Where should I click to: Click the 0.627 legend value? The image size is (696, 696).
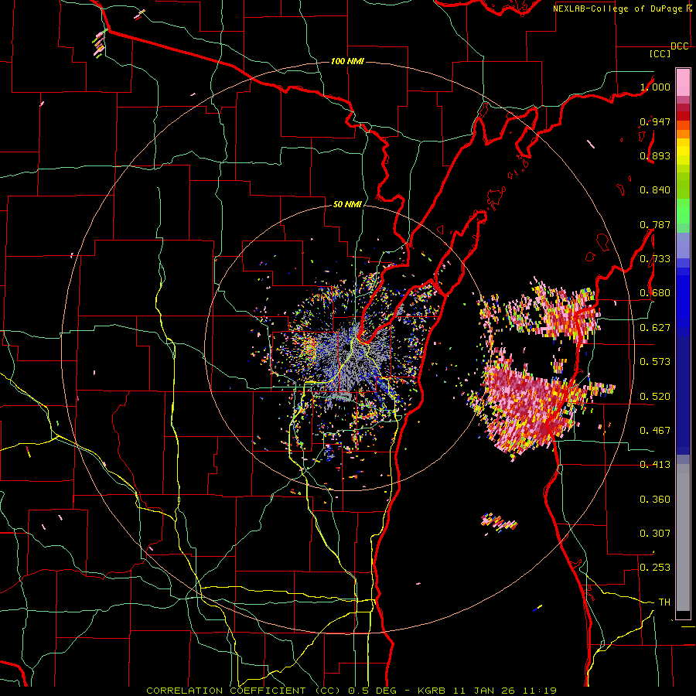(x=655, y=328)
